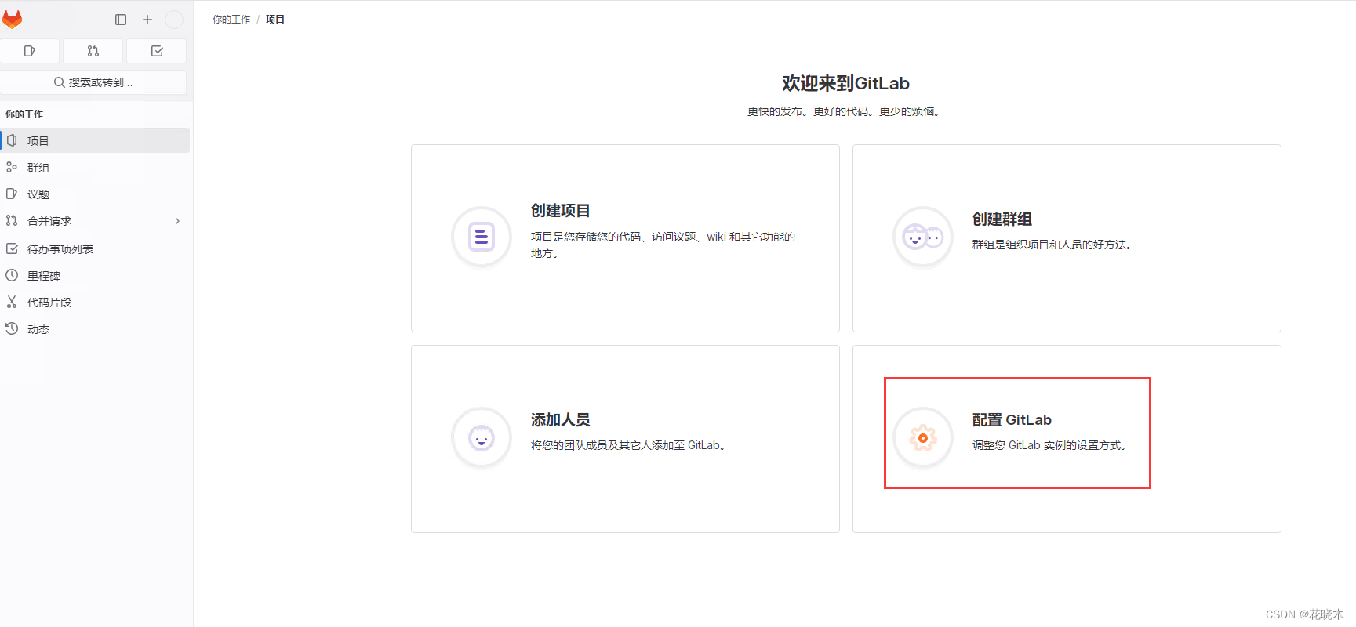Open 代码片段 in the sidebar
1356x627 pixels.
pyautogui.click(x=95, y=302)
